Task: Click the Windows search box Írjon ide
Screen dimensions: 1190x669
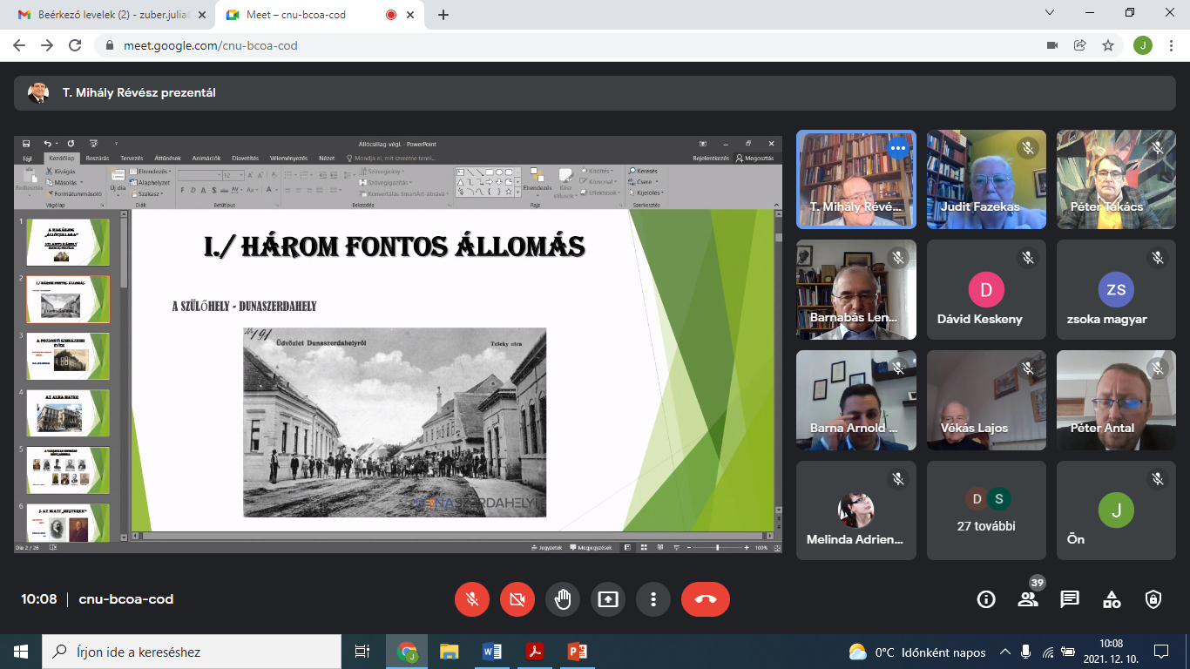Action: click(192, 652)
